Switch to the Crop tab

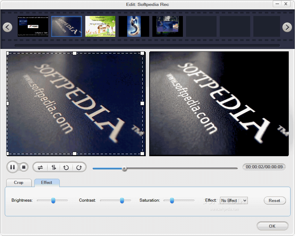point(19,183)
